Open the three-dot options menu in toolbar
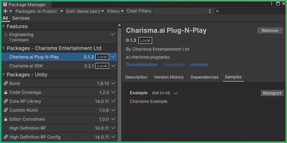This screenshot has height=143, width=287. pyautogui.click(x=210, y=11)
